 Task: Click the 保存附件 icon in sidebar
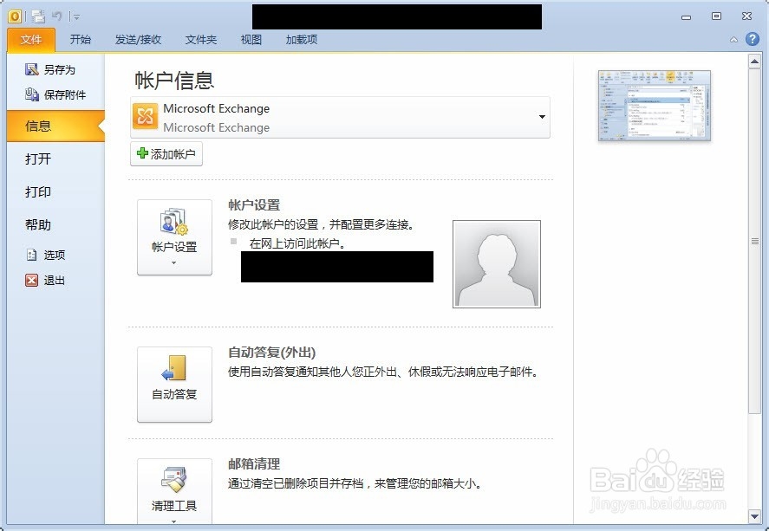point(32,94)
